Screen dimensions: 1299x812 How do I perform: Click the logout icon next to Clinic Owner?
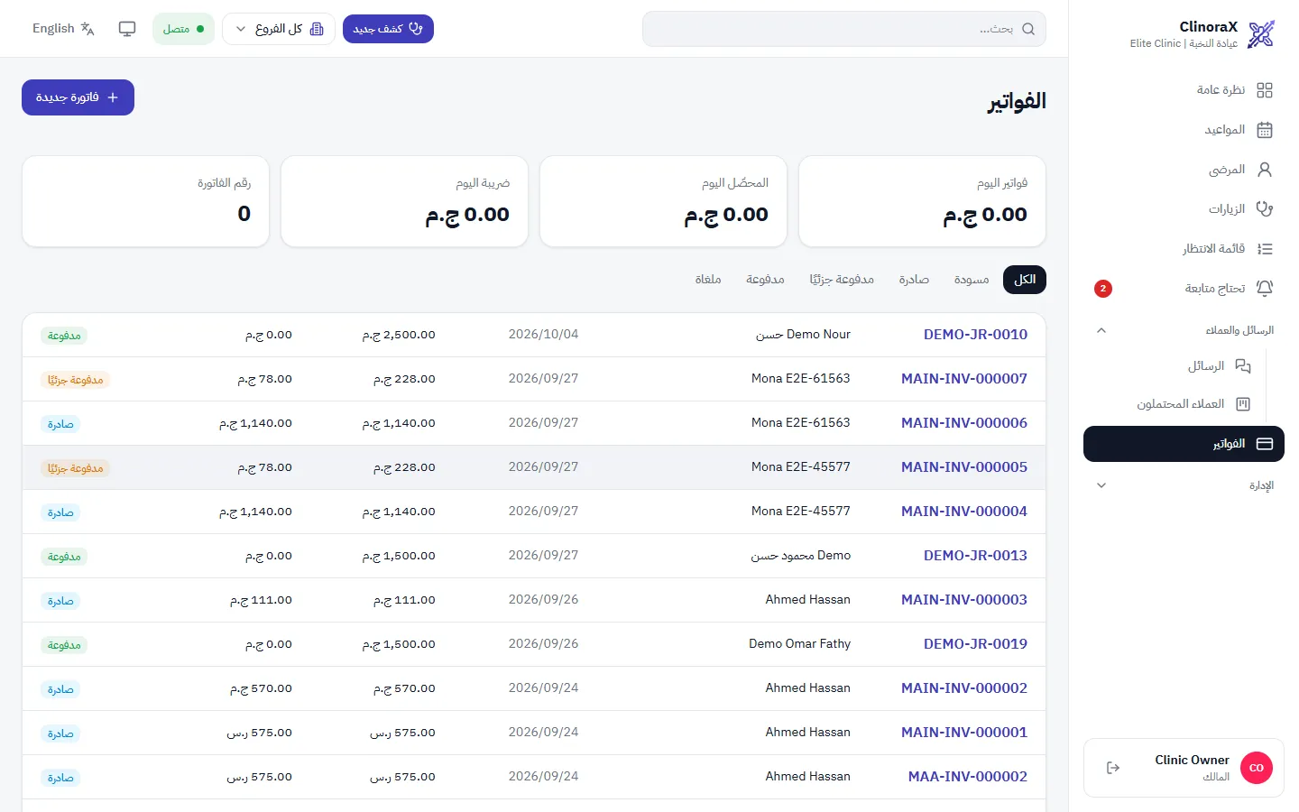pos(1113,768)
